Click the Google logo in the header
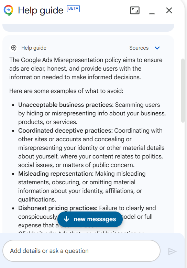The image size is (187, 268). pyautogui.click(x=8, y=10)
